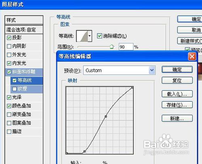Enable the 纹理 checkbox
202x164 pixels.
click(x=15, y=89)
